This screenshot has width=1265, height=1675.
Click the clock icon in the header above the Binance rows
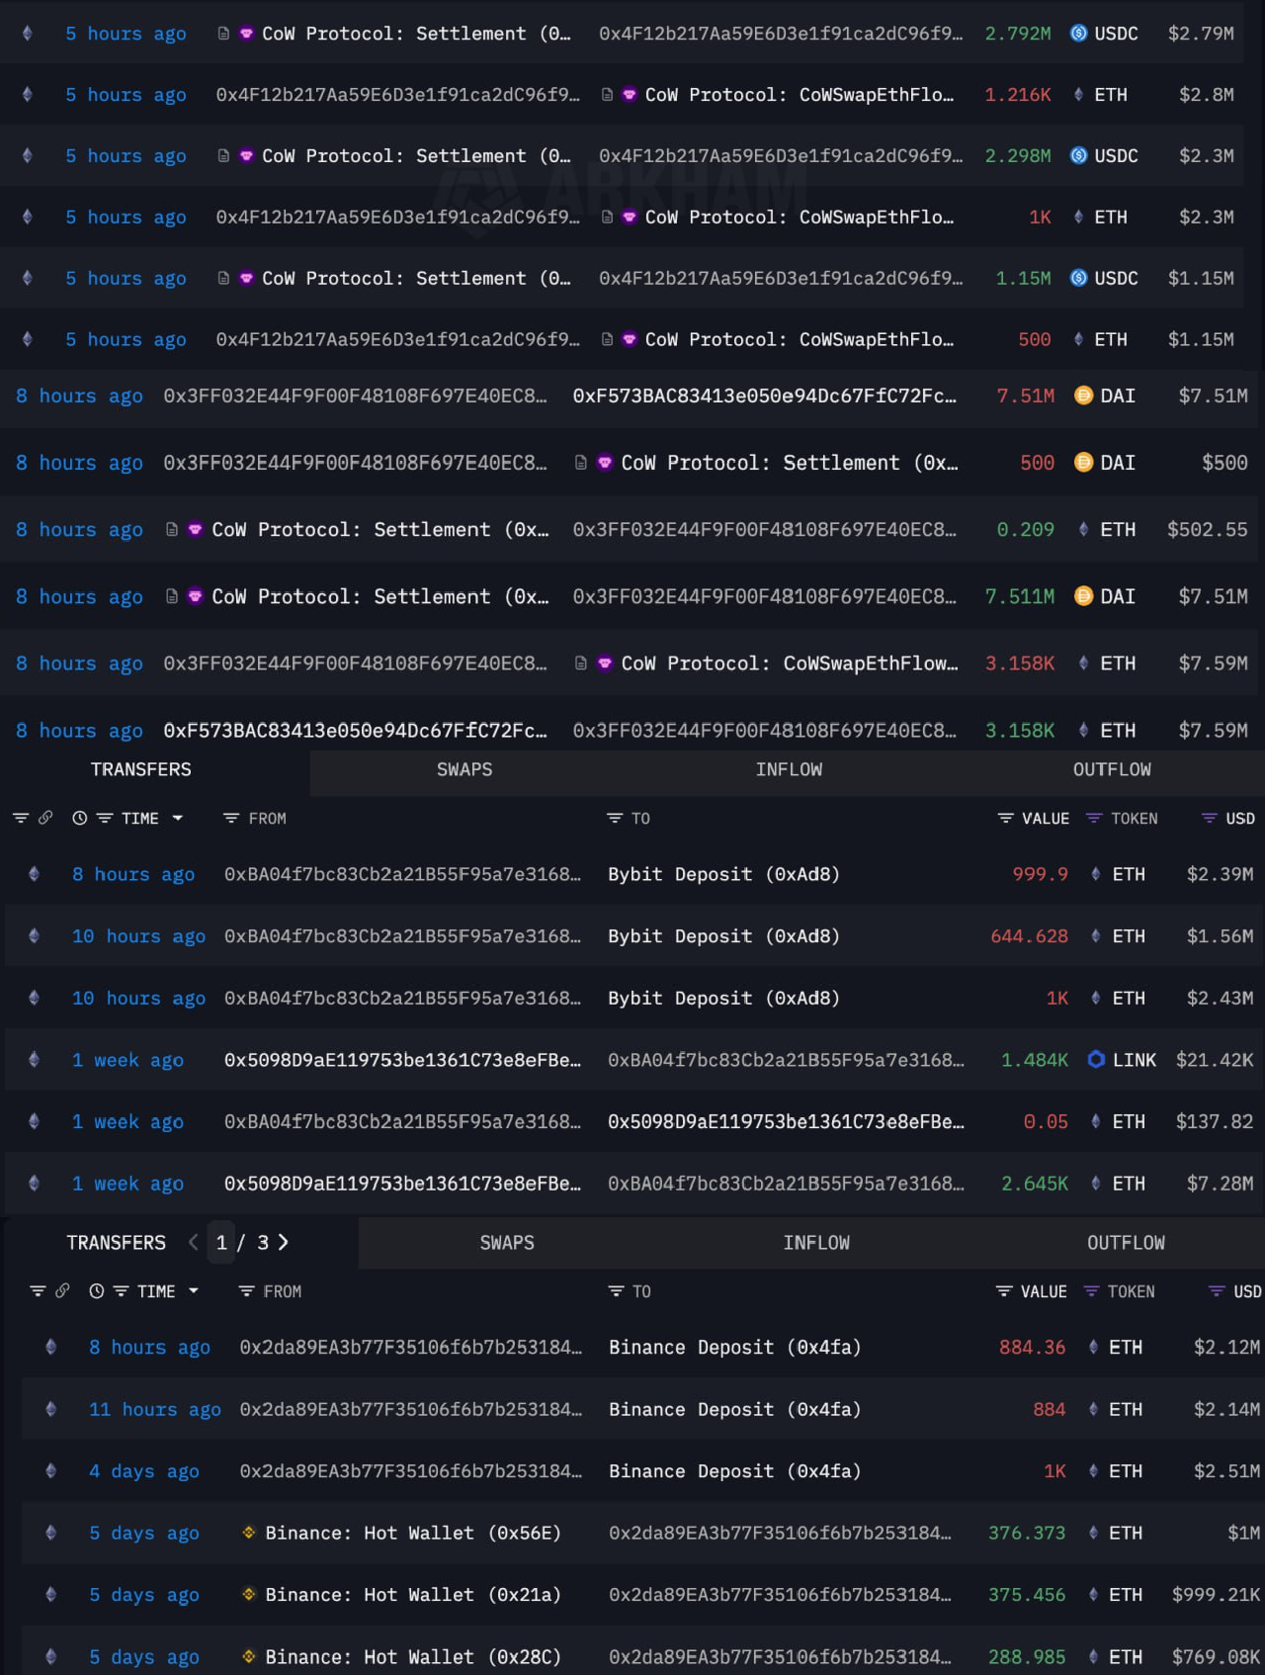(x=96, y=1291)
